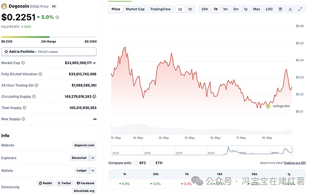This screenshot has height=194, width=315.
Task: Open the dogecoin.com website link
Action: 84,145
